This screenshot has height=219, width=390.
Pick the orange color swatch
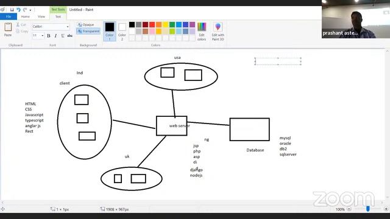[158, 24]
